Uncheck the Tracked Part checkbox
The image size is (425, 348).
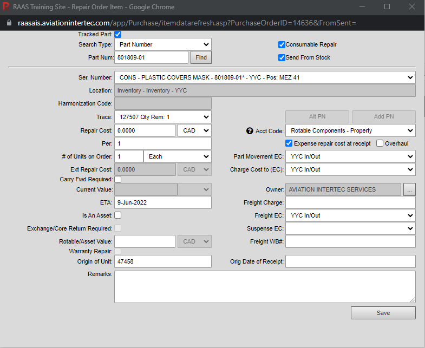tap(118, 34)
